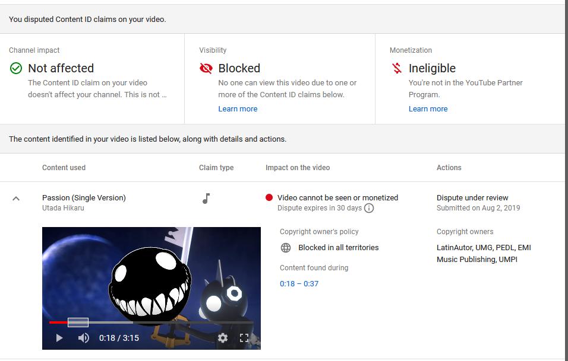Click the green Not affected checkmark icon

(16, 68)
